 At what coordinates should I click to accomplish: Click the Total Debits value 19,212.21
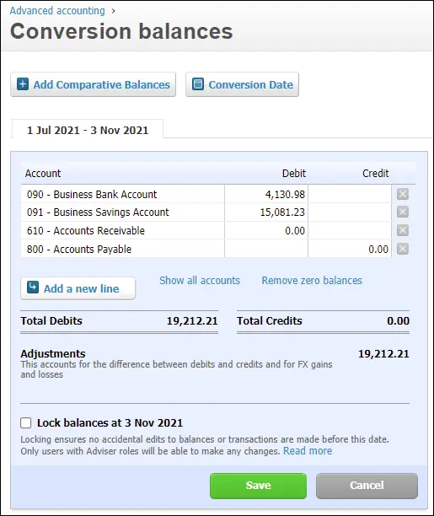pos(192,321)
